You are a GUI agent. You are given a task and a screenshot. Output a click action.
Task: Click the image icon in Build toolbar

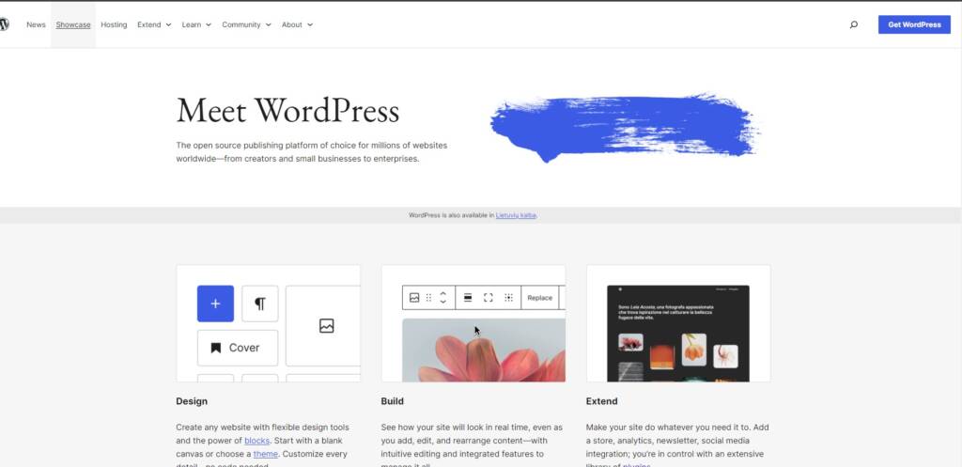414,298
